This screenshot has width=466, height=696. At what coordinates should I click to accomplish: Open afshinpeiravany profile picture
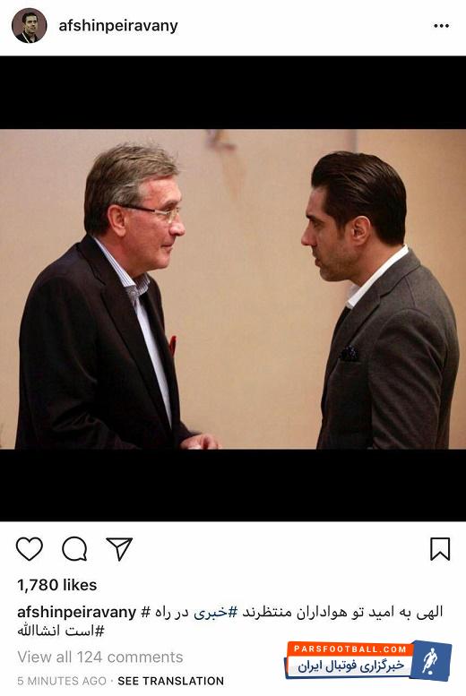coord(30,26)
